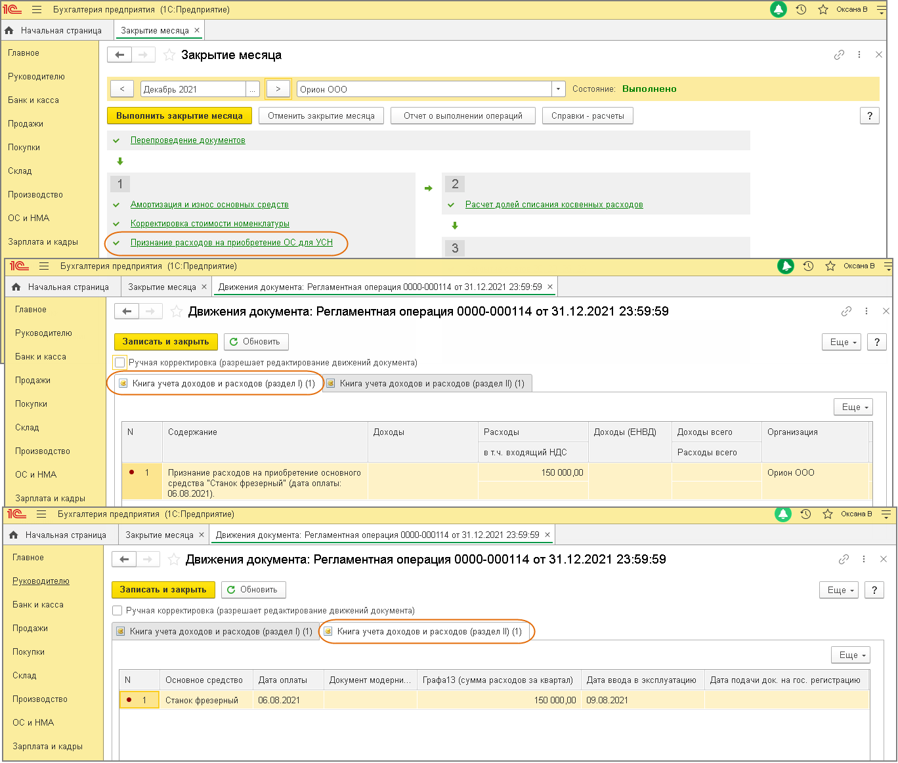
Task: Open Перепроведение документов link
Action: [x=188, y=140]
